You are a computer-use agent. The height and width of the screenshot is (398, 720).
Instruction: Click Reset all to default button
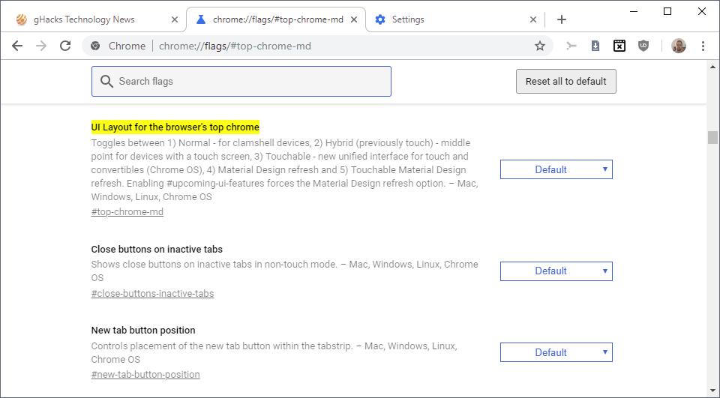(x=565, y=81)
